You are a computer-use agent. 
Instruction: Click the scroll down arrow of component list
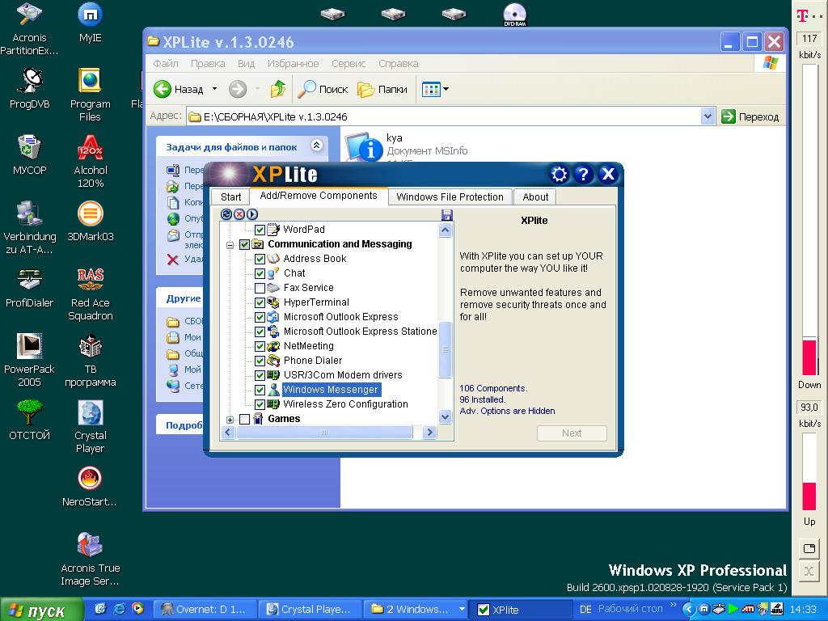(446, 416)
